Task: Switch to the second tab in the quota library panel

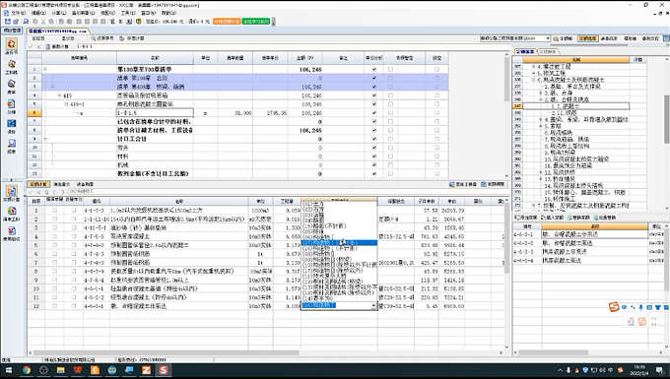Action: [548, 51]
